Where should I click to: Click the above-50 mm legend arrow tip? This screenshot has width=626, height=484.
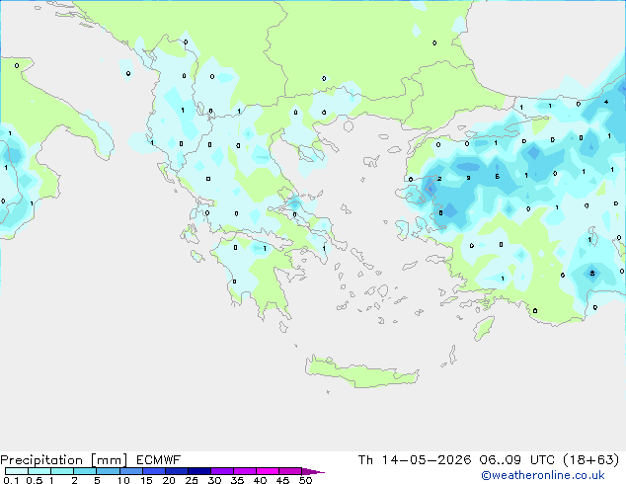pos(313,471)
